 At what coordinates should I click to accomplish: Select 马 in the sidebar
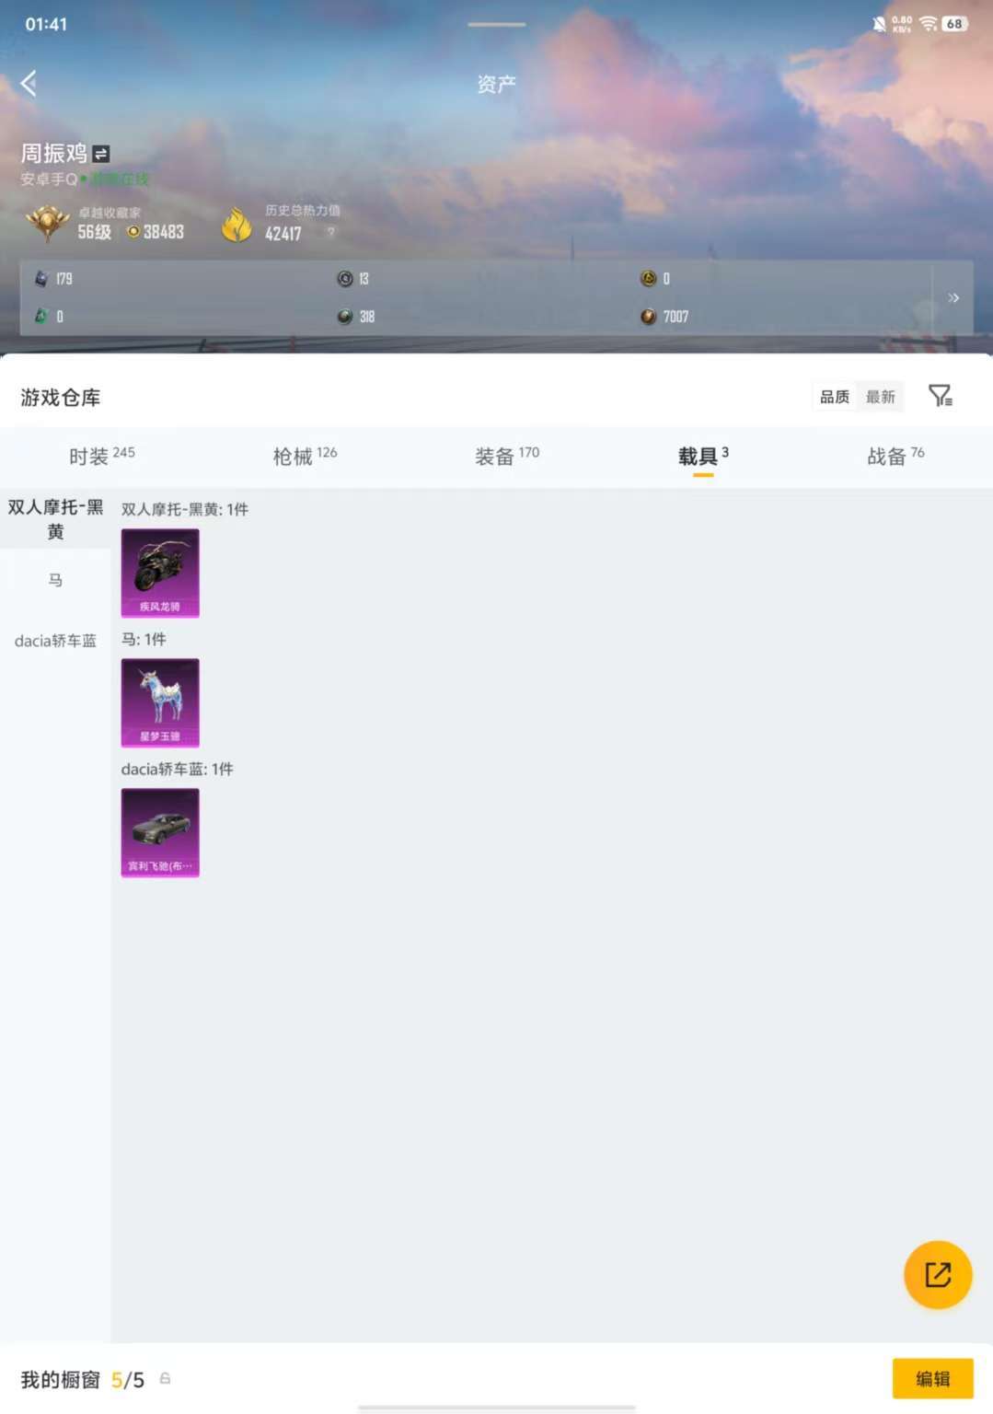(55, 580)
